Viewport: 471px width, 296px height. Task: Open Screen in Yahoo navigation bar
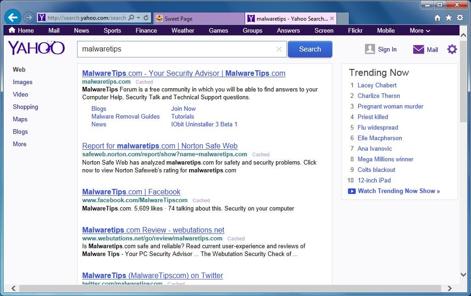[x=324, y=30]
